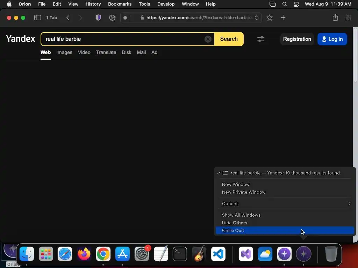Click the lock icon in address bar

point(142,17)
